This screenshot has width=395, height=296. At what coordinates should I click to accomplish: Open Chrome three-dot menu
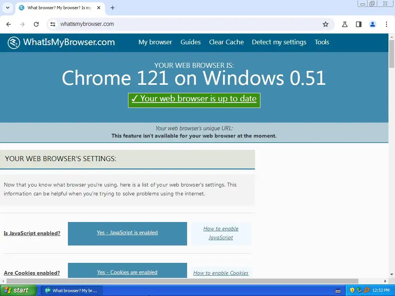coord(387,24)
